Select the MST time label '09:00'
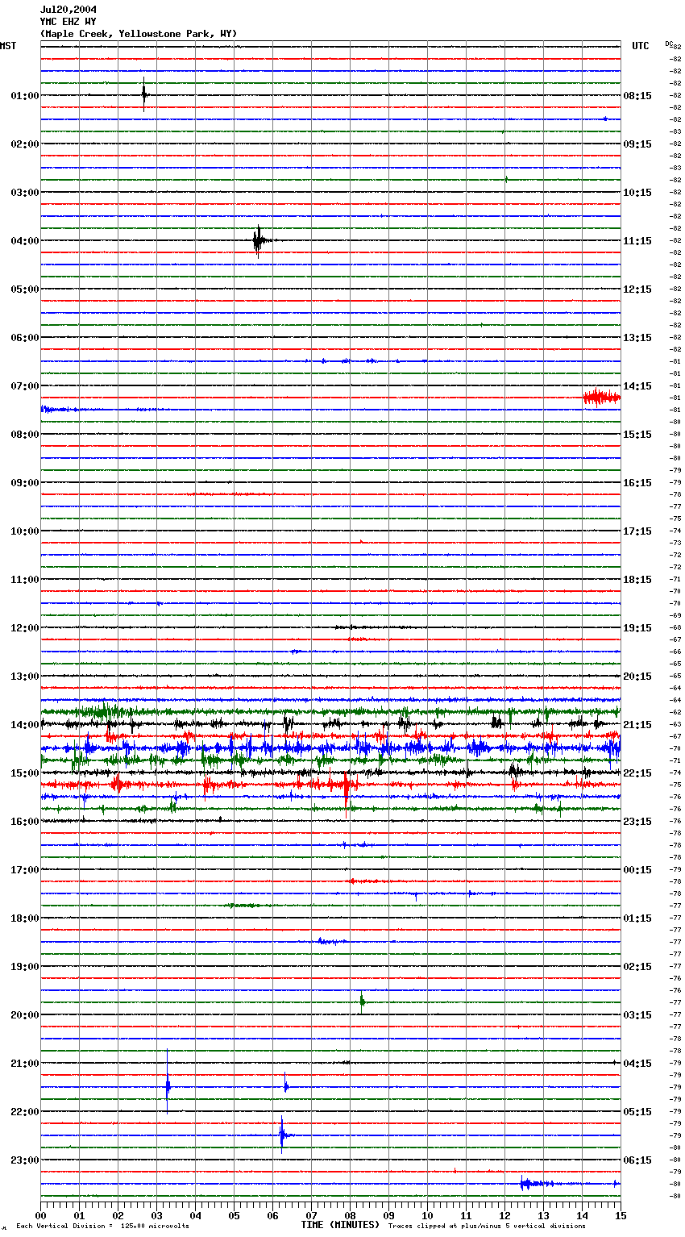Screen dimensions: 685x1237 25,483
